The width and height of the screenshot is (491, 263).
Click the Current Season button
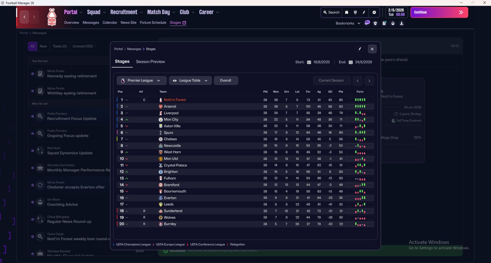click(x=331, y=81)
